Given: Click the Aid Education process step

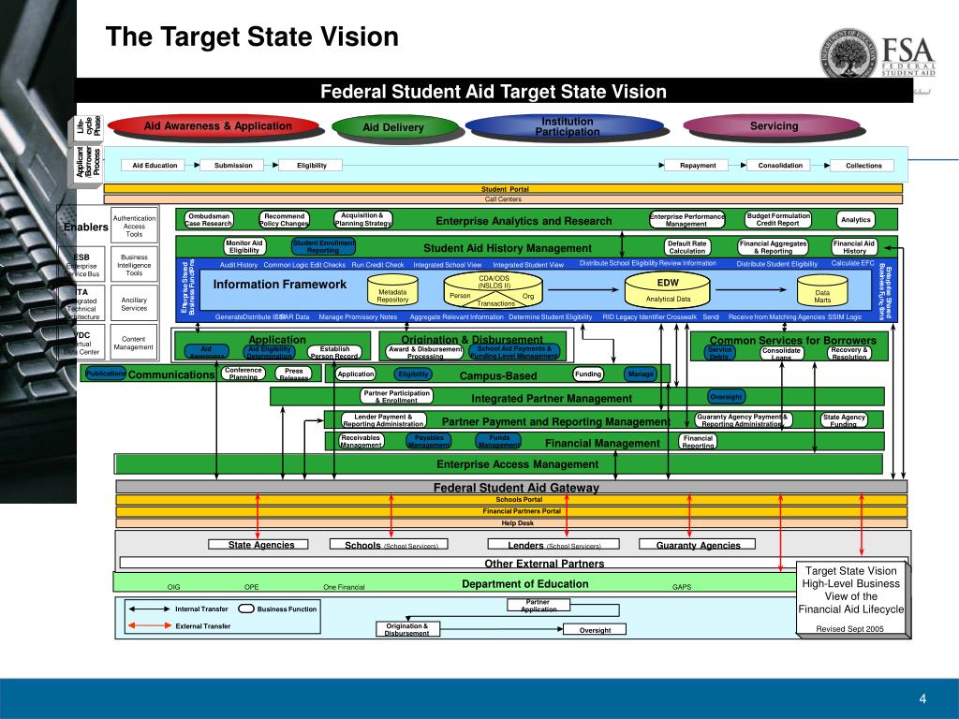Looking at the screenshot, I should tap(155, 165).
